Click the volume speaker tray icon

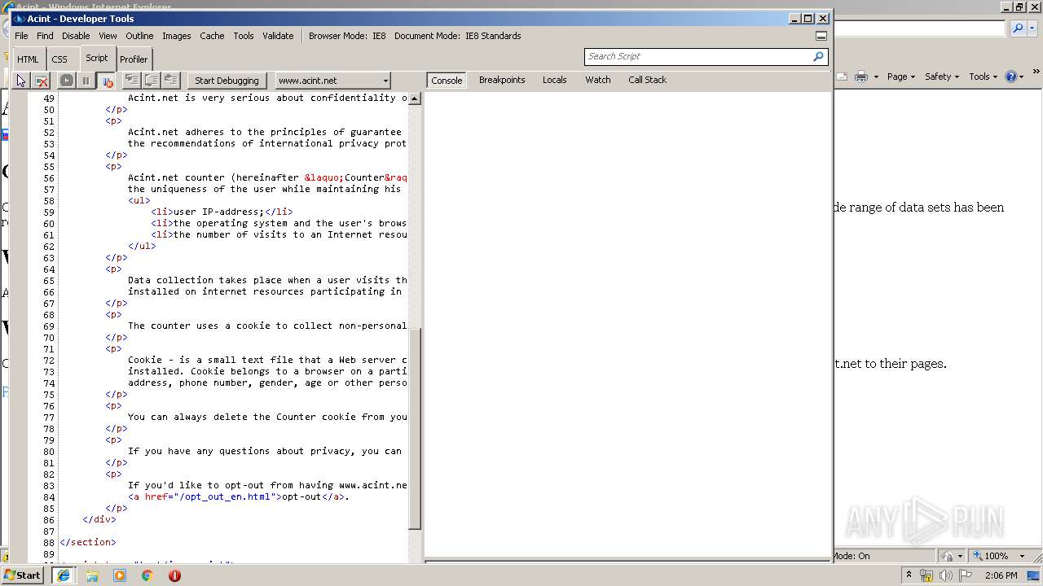click(x=946, y=575)
